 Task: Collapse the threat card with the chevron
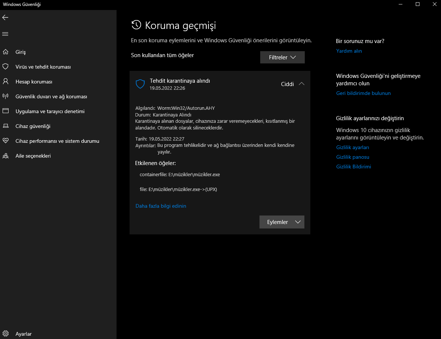pyautogui.click(x=301, y=84)
